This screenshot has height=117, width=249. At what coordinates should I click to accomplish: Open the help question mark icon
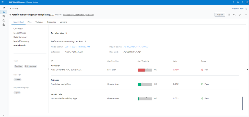[x=242, y=2]
